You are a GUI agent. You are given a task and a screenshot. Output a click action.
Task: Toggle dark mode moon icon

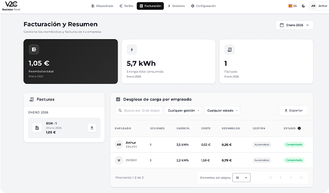coord(304,6)
